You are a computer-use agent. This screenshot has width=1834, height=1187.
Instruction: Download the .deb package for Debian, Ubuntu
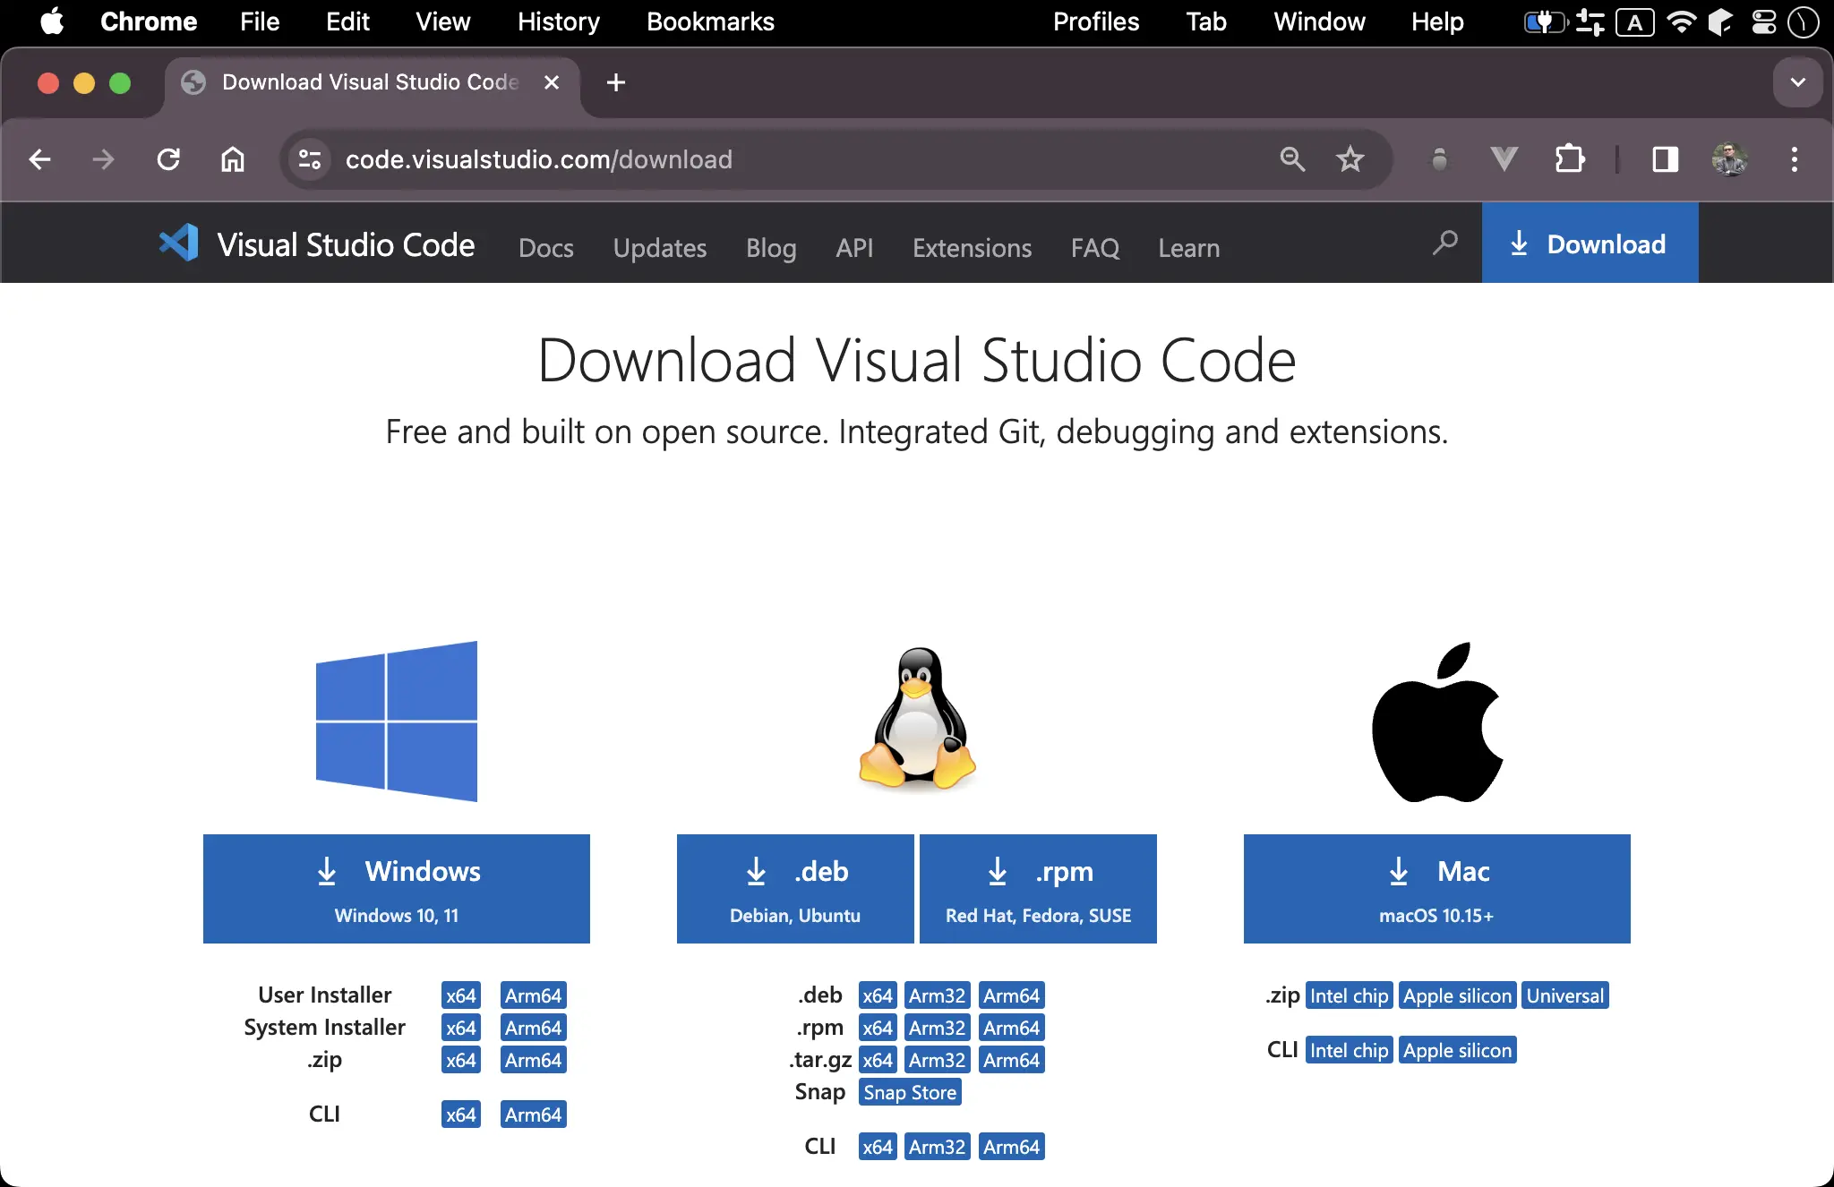795,889
